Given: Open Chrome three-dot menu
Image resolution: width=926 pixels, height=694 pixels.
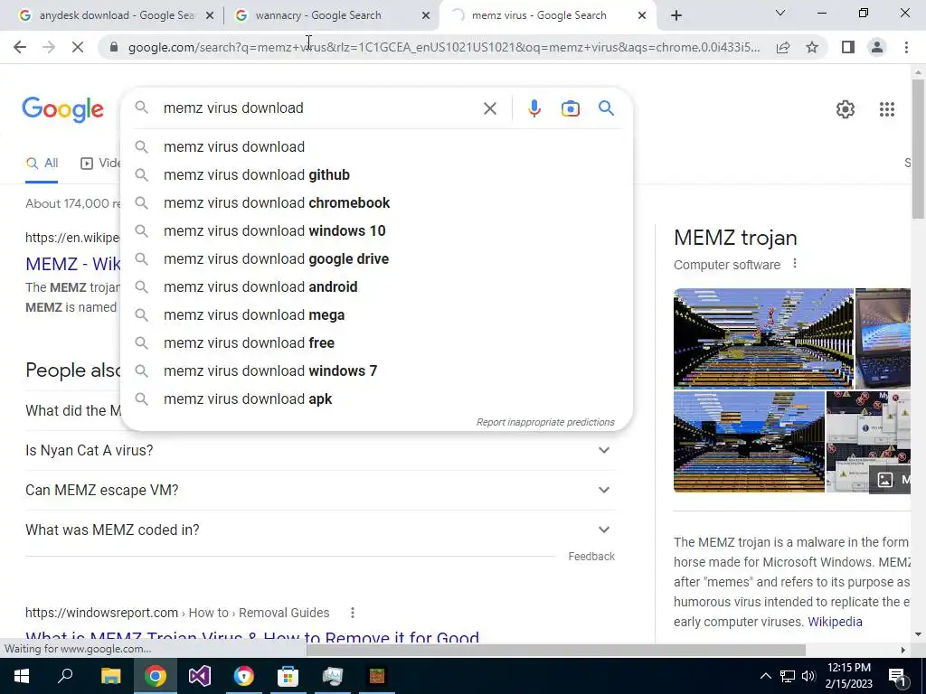Looking at the screenshot, I should tap(906, 47).
